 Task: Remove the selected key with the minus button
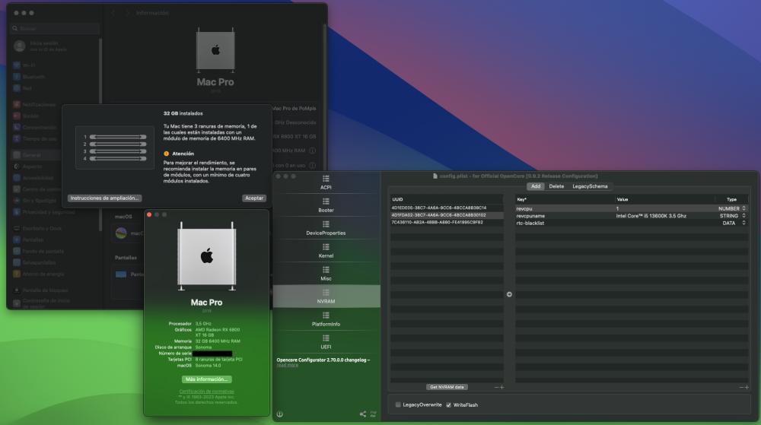[x=741, y=387]
